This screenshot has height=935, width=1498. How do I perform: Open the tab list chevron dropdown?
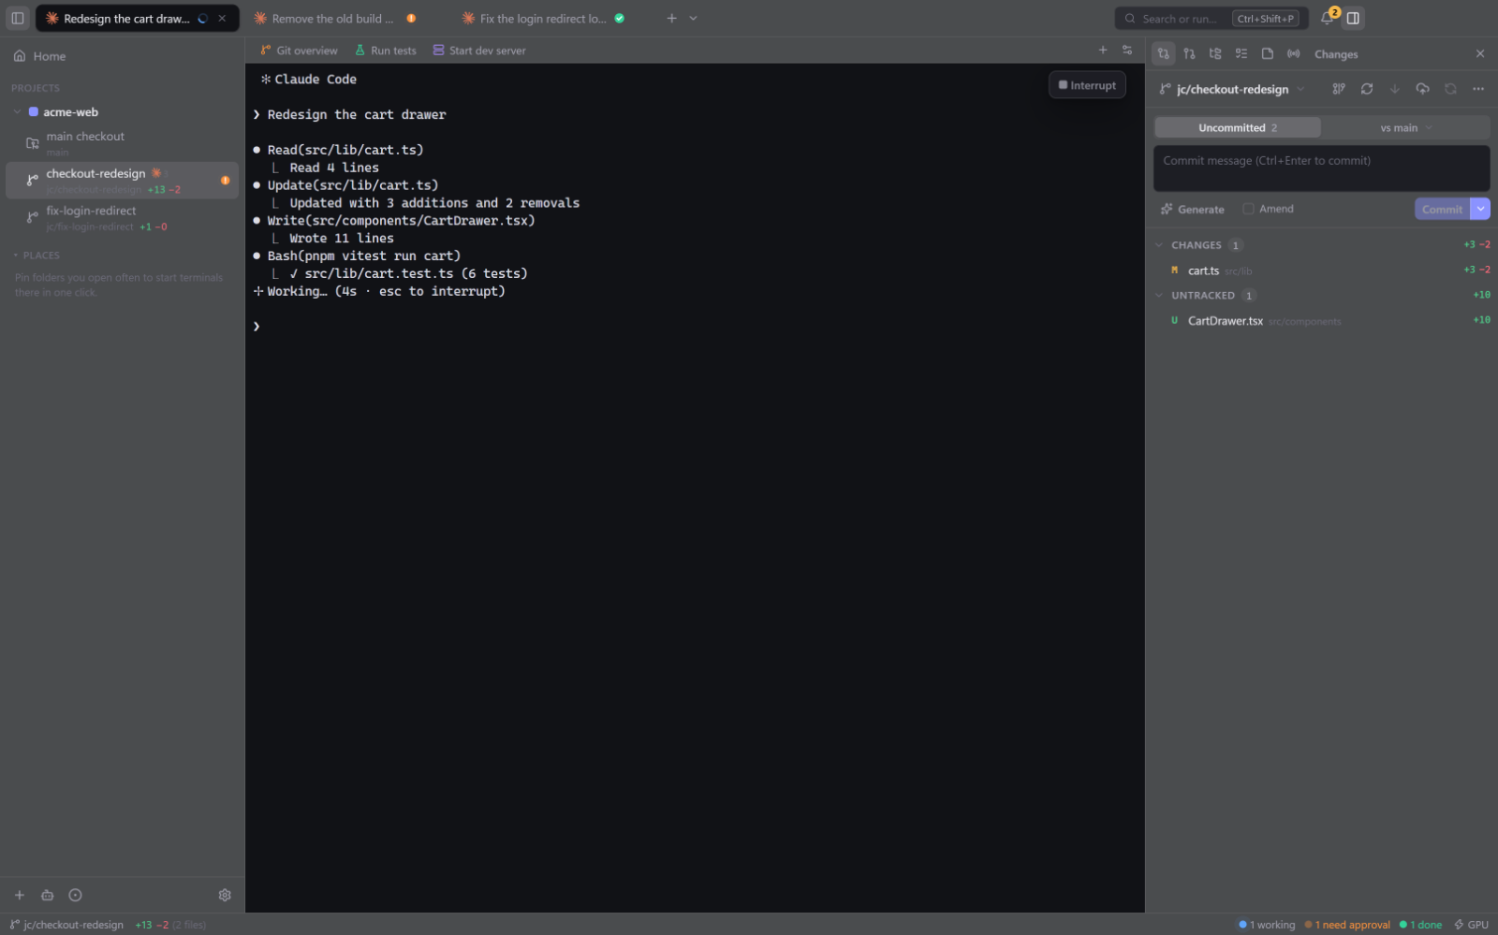pos(693,18)
